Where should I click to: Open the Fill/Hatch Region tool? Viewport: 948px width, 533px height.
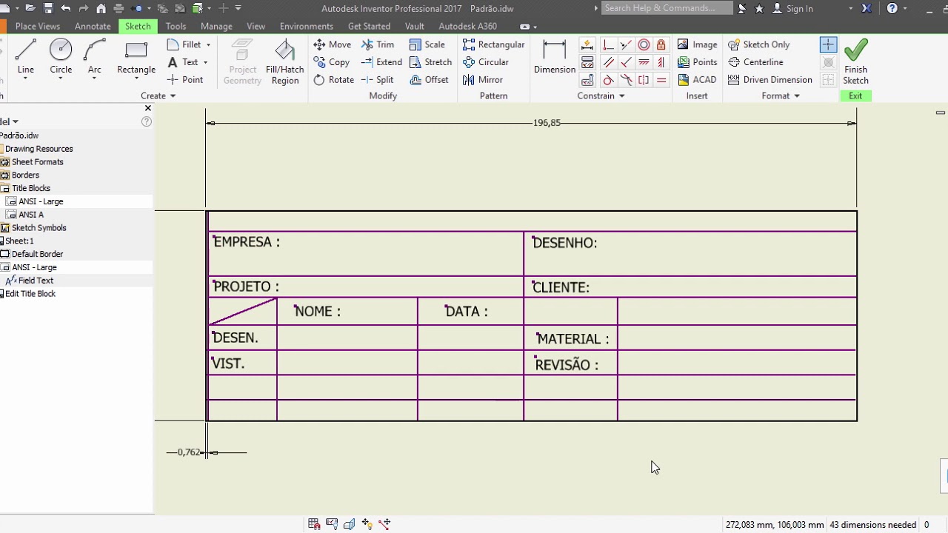coord(284,62)
